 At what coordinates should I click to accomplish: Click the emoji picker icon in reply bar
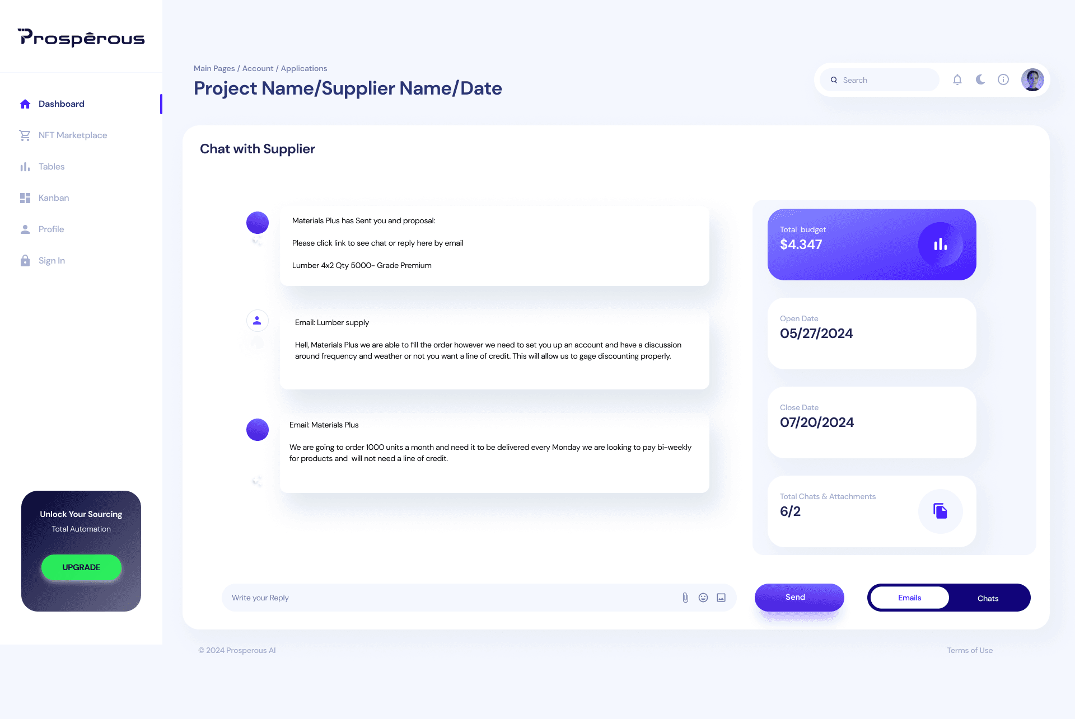tap(703, 597)
